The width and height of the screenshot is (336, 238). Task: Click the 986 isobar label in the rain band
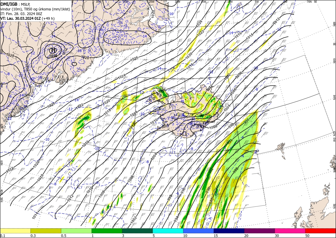click(236, 170)
